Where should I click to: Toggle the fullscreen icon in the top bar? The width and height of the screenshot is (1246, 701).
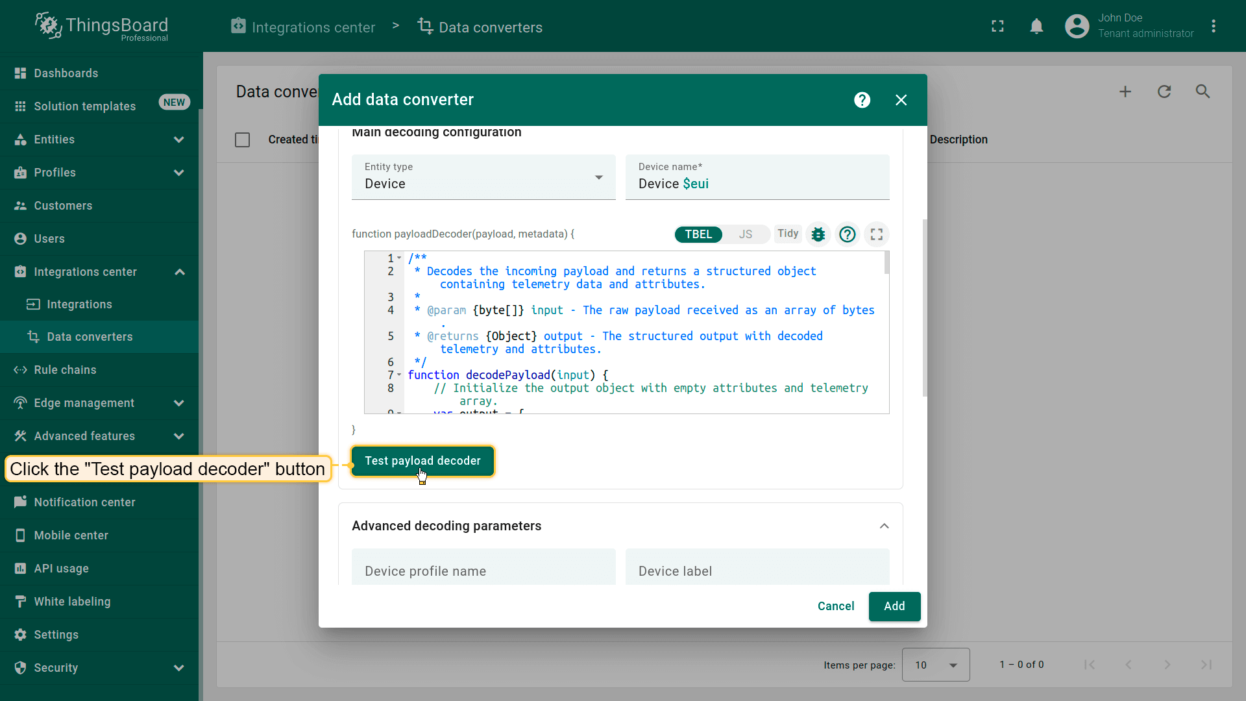point(997,26)
